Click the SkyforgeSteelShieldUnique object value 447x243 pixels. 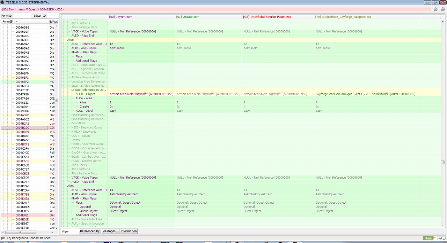(365, 94)
